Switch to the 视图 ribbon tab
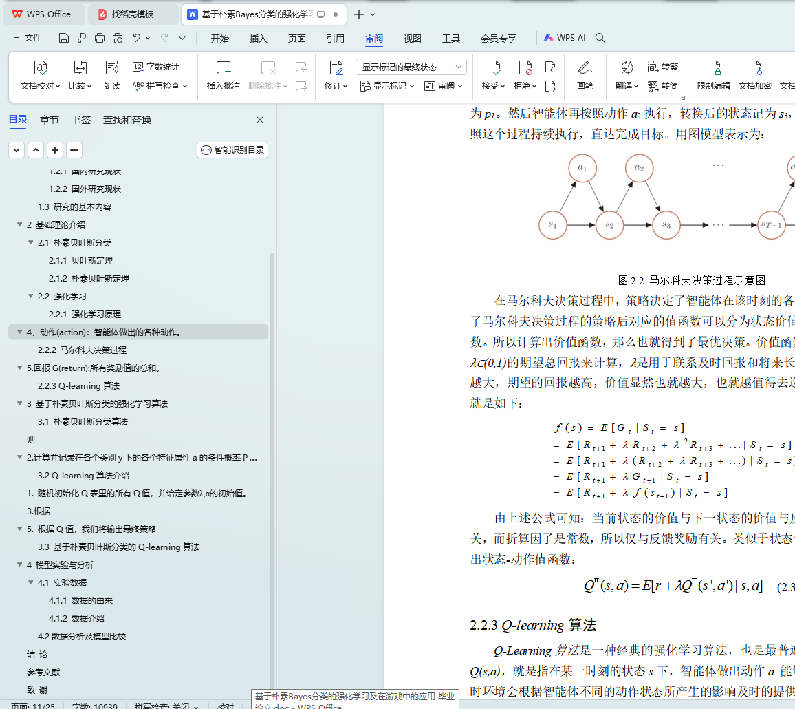This screenshot has height=709, width=795. tap(412, 39)
